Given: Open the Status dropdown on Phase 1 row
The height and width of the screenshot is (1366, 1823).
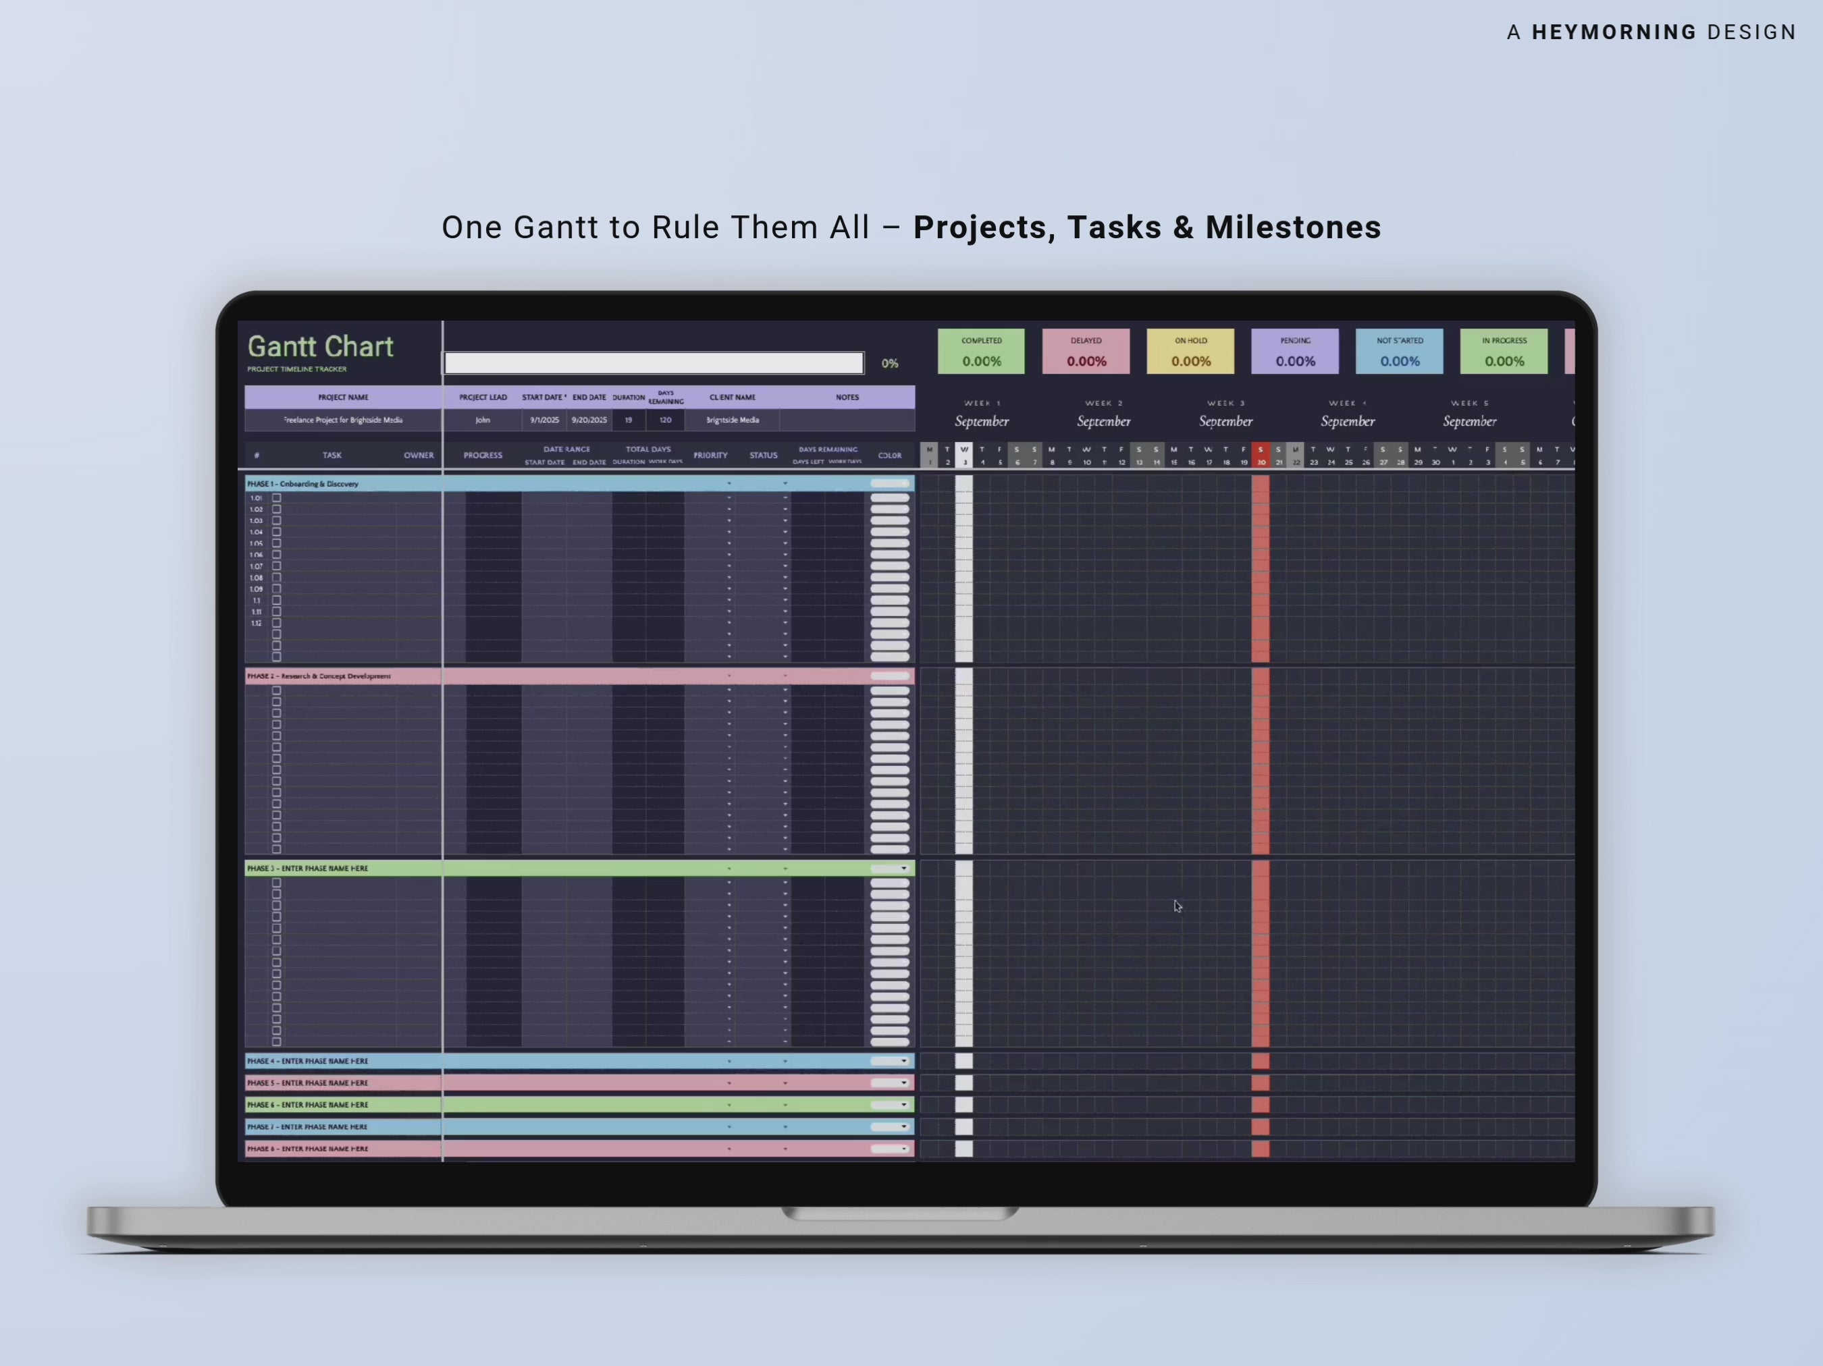Looking at the screenshot, I should 785,484.
